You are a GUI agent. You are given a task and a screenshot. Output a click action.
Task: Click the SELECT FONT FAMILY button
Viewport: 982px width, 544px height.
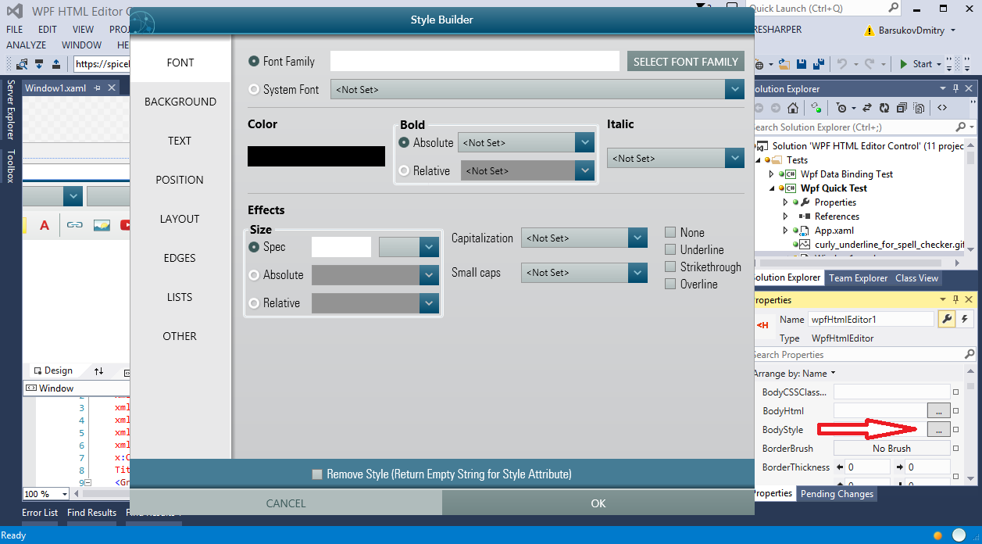(x=685, y=62)
